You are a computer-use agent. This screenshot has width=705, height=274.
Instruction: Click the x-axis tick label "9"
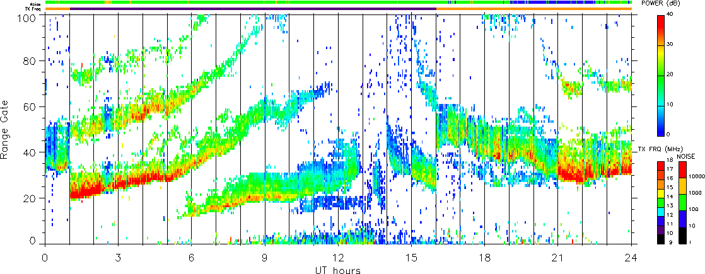coord(264,259)
